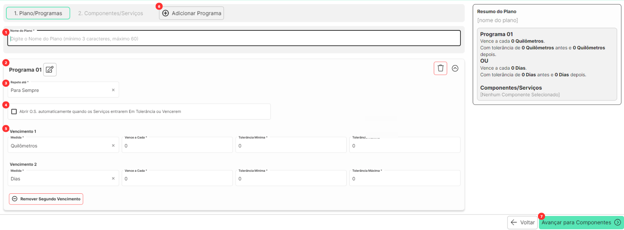Click [Nenhum Componente Selecionado] text
The height and width of the screenshot is (230, 624).
(520, 95)
